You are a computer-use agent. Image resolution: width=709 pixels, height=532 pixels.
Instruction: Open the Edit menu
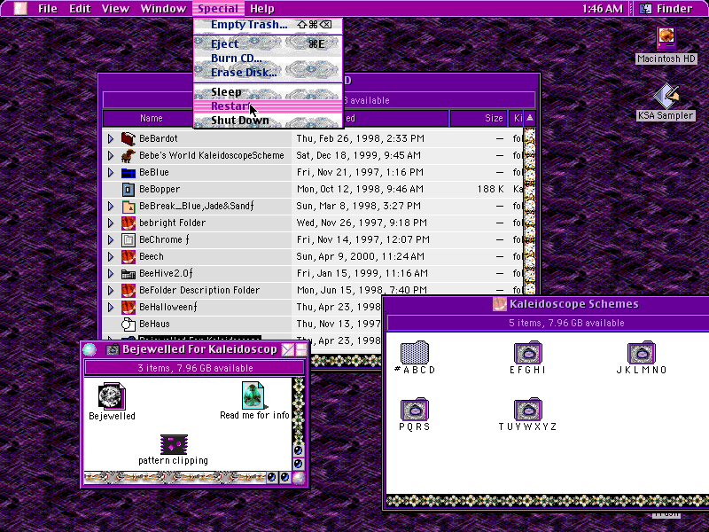[80, 9]
